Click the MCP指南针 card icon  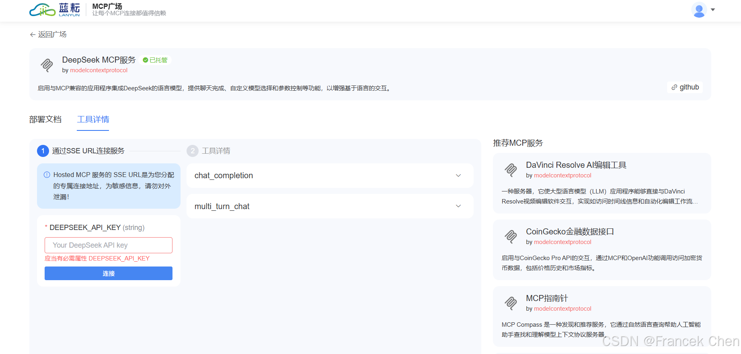[x=511, y=303]
